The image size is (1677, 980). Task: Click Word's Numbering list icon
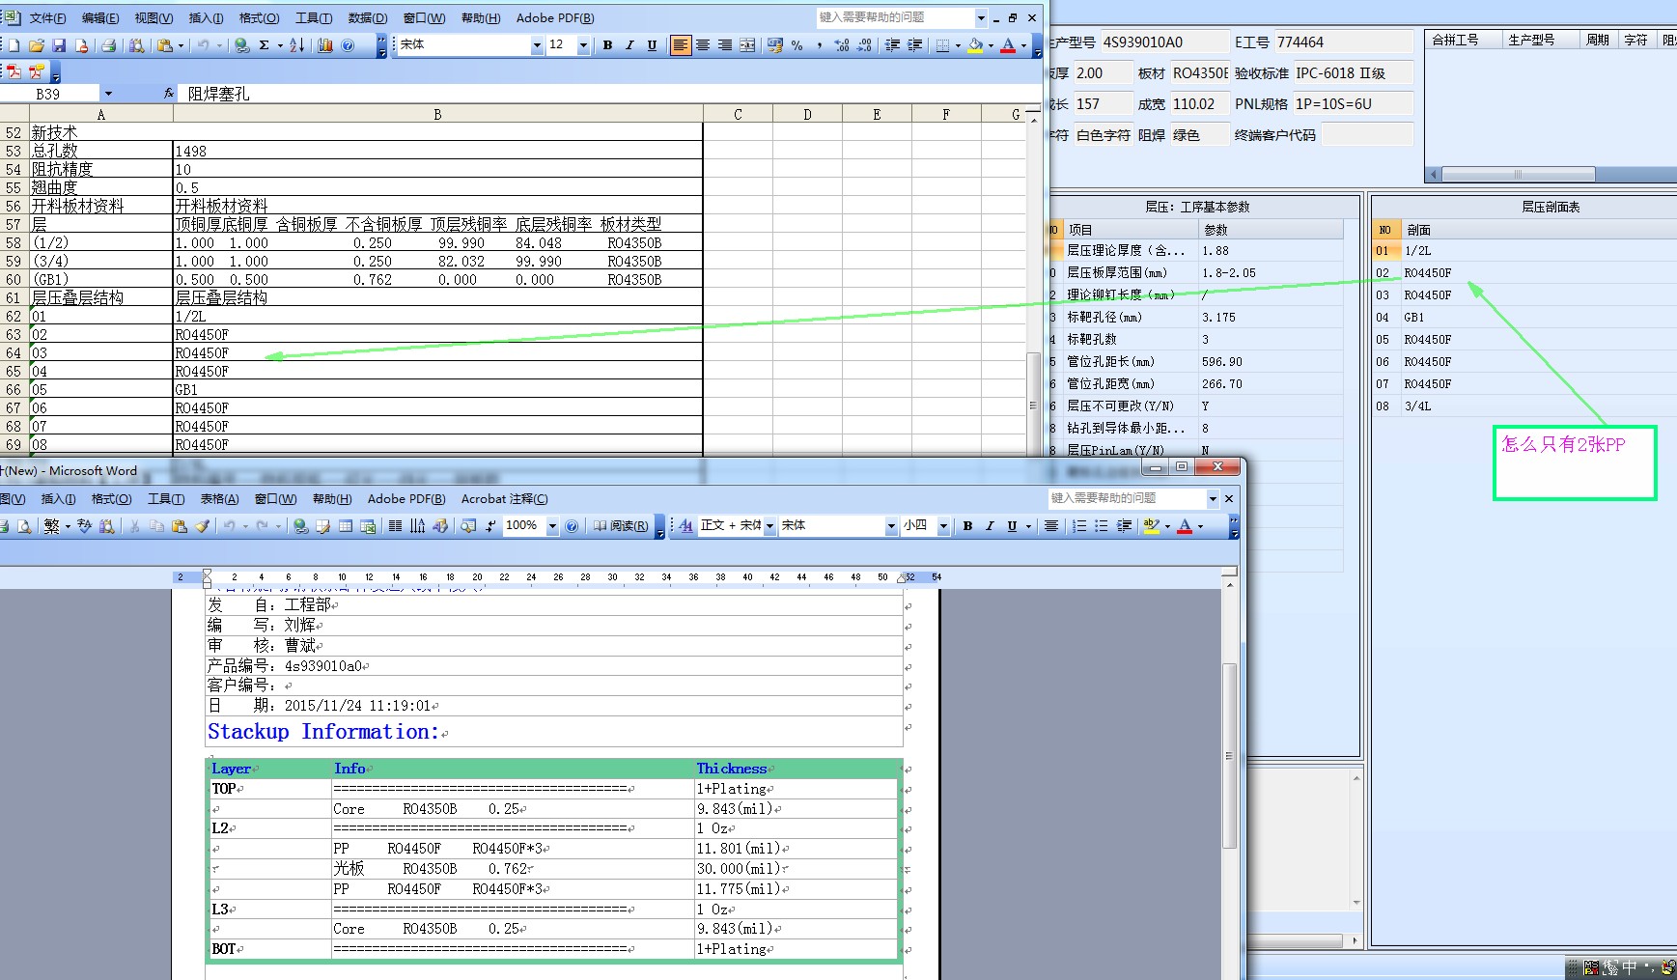tap(1079, 526)
